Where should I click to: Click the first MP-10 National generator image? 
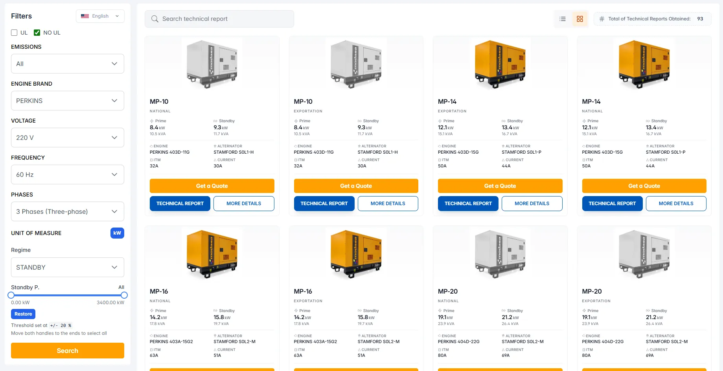[212, 64]
